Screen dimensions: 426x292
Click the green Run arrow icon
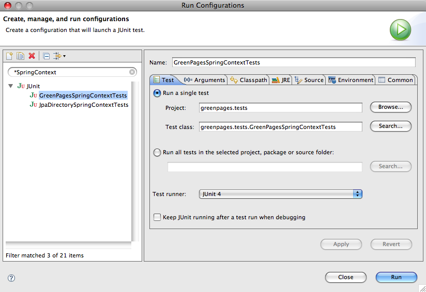pyautogui.click(x=400, y=30)
